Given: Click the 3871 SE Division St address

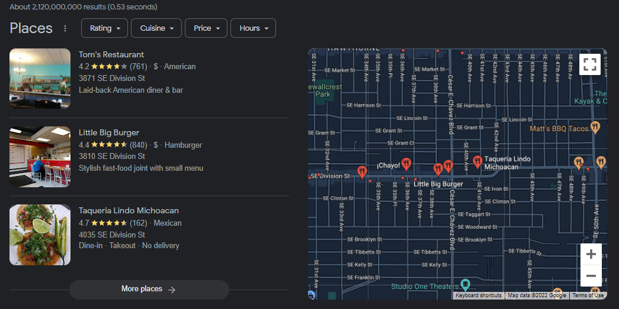Looking at the screenshot, I should point(112,79).
